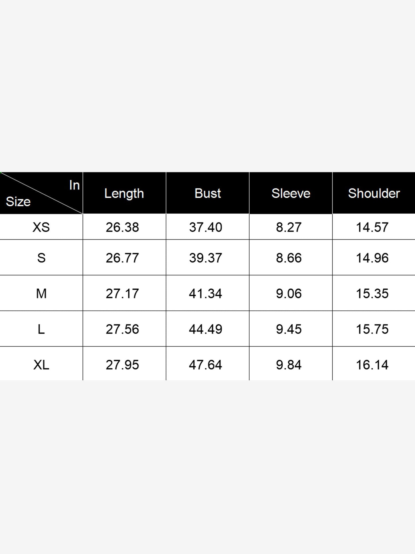Select the XL size row label
The image size is (415, 554).
tap(41, 365)
